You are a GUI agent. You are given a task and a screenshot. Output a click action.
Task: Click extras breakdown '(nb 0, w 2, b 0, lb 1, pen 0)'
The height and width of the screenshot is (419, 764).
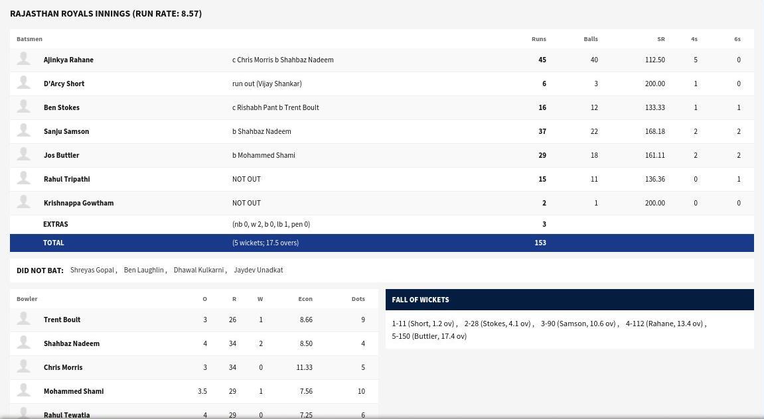point(271,224)
